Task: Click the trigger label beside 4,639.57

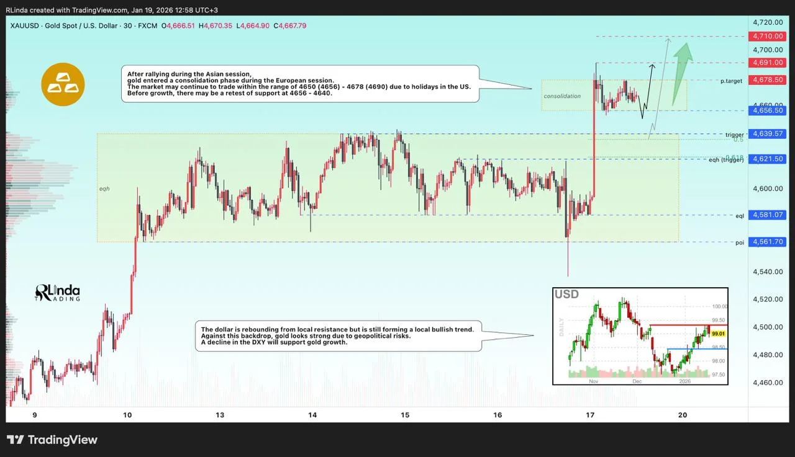Action: [734, 134]
